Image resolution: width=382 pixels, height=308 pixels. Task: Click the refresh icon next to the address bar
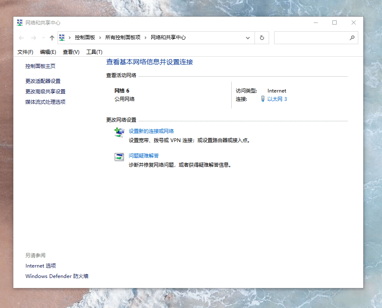[262, 38]
